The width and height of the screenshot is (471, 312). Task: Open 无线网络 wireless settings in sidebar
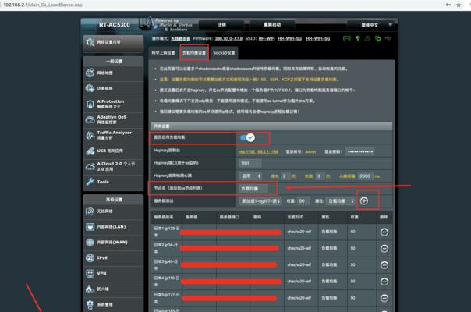tap(113, 211)
